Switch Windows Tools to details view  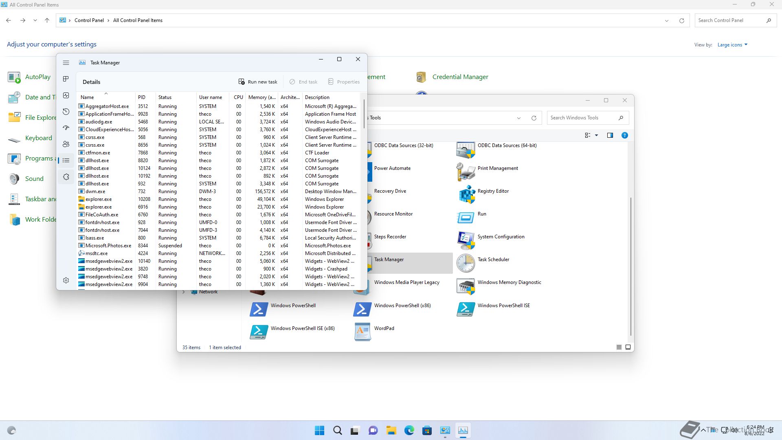click(x=619, y=347)
